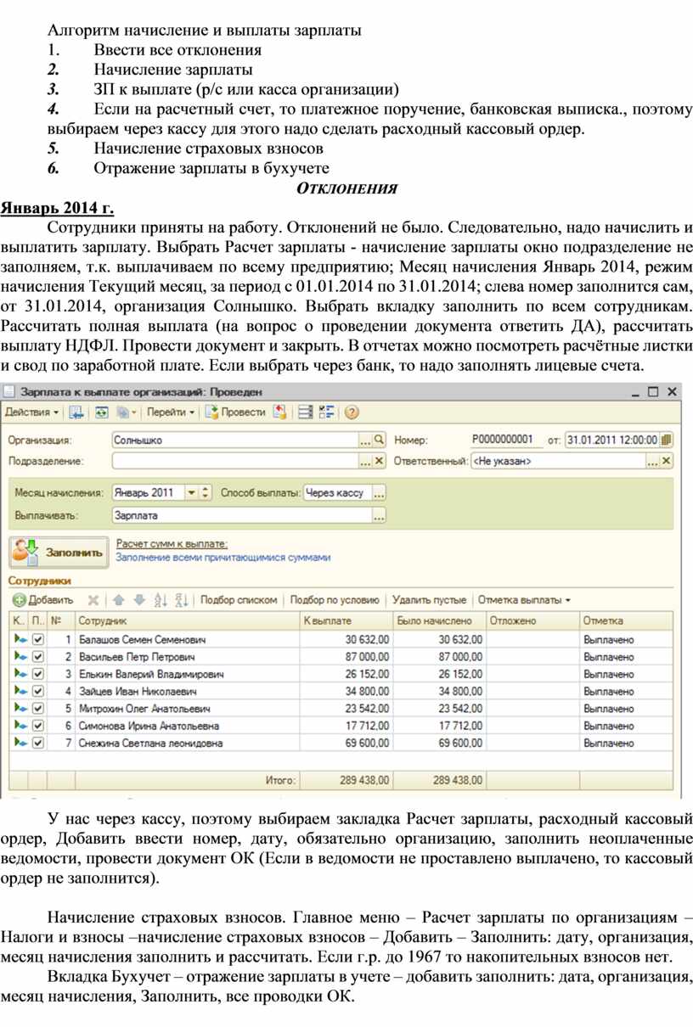
Task: Click the refresh icon in the toolbar
Action: (x=102, y=412)
